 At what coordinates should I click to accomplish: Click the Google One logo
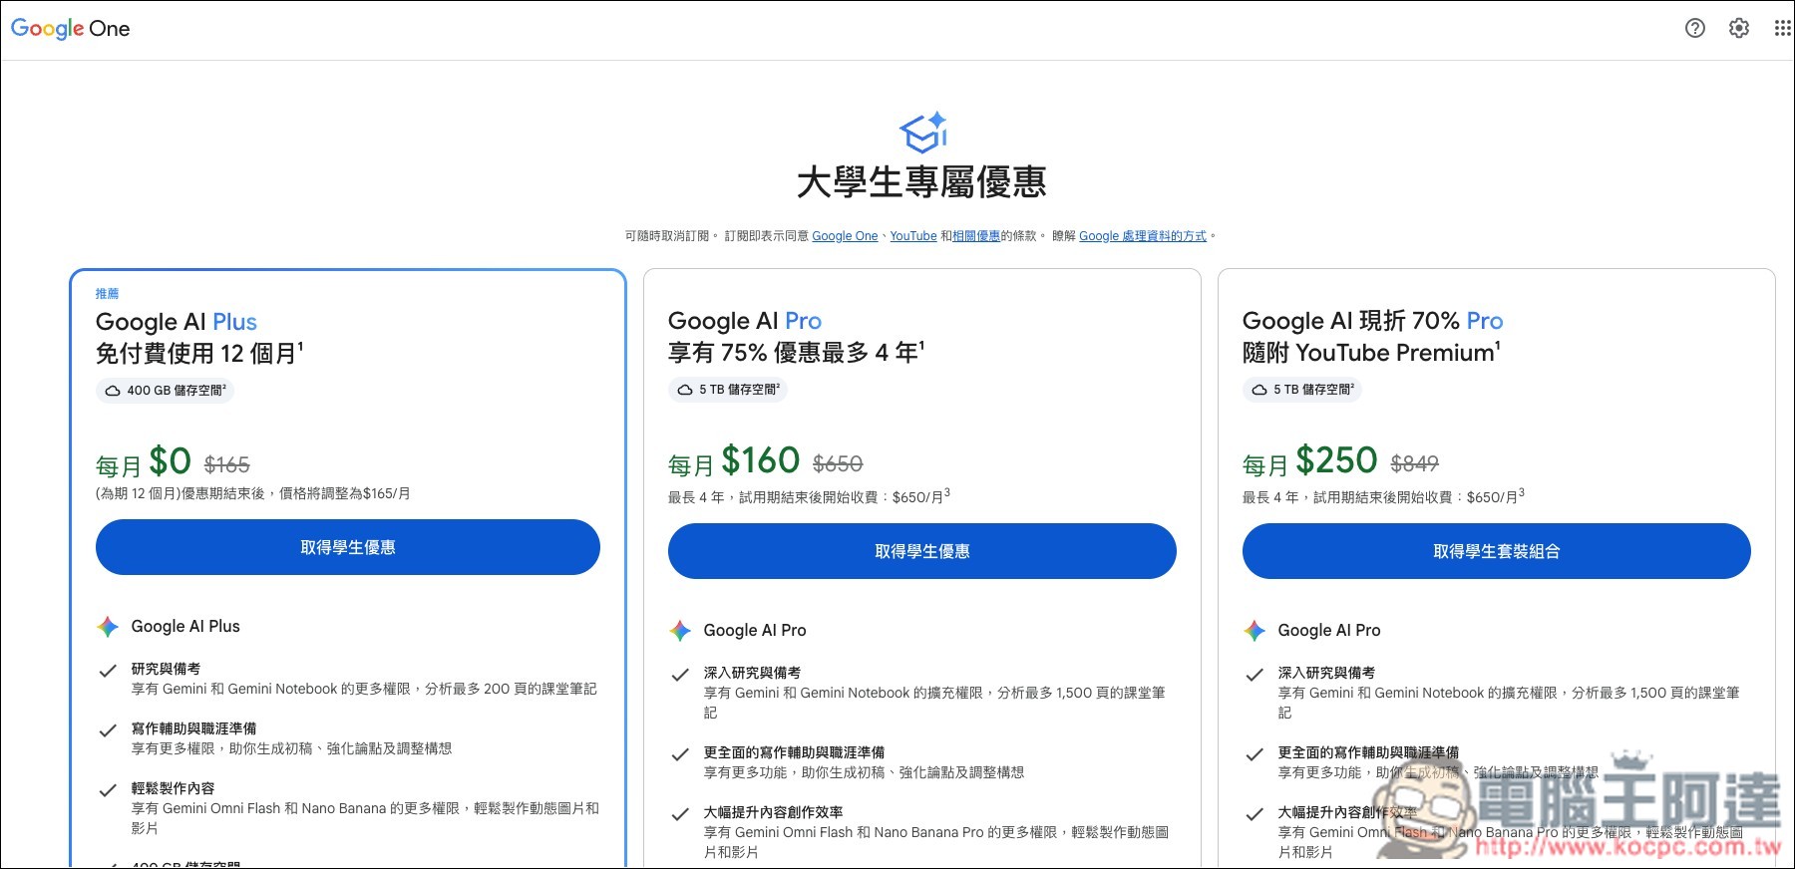click(70, 28)
